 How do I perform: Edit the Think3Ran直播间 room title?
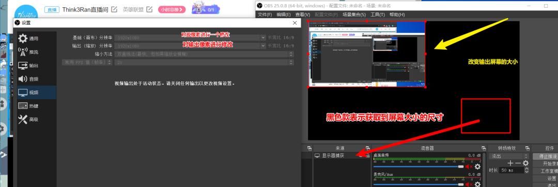pos(114,9)
